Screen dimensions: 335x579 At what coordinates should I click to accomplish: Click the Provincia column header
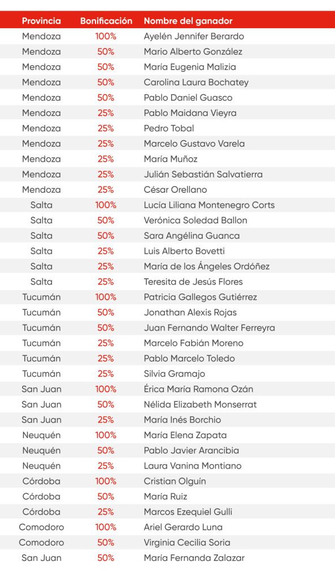[x=41, y=21]
